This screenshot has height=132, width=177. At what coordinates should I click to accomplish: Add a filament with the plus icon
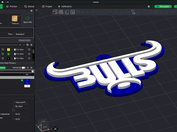click(20, 45)
